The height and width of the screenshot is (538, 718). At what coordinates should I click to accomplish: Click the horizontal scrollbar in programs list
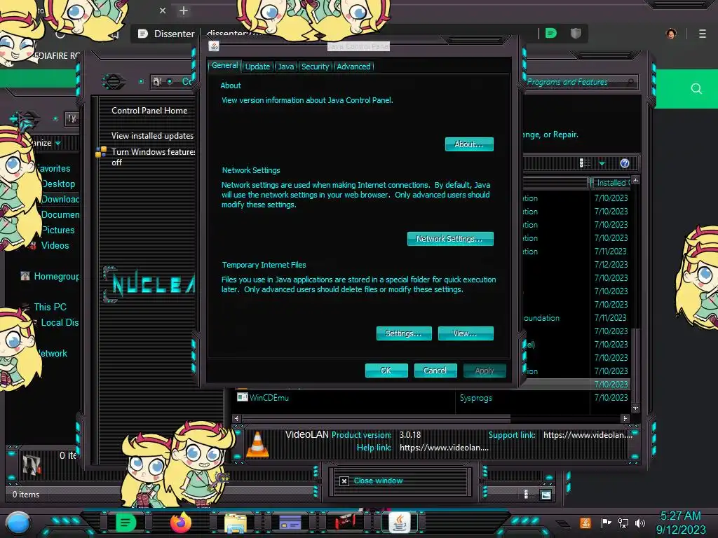376,418
